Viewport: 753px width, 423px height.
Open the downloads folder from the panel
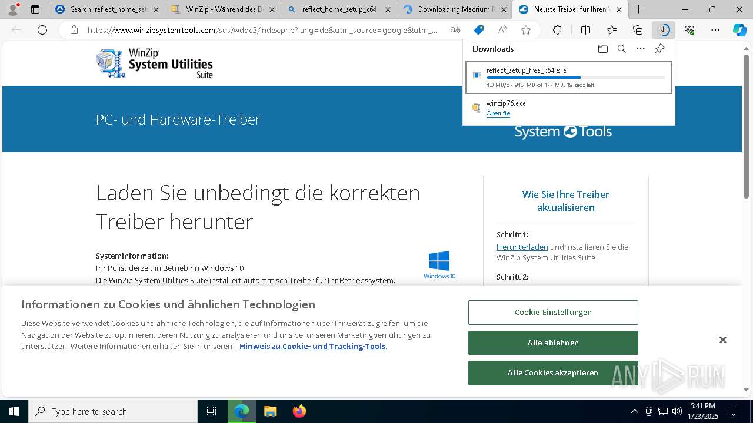[x=602, y=49]
